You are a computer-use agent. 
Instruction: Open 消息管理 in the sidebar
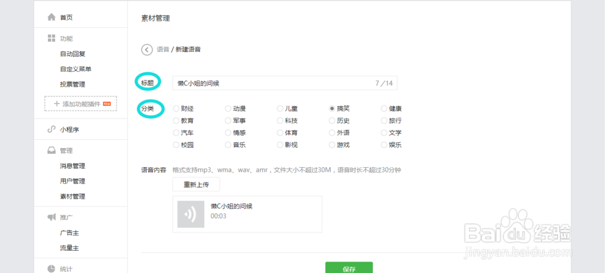(73, 166)
